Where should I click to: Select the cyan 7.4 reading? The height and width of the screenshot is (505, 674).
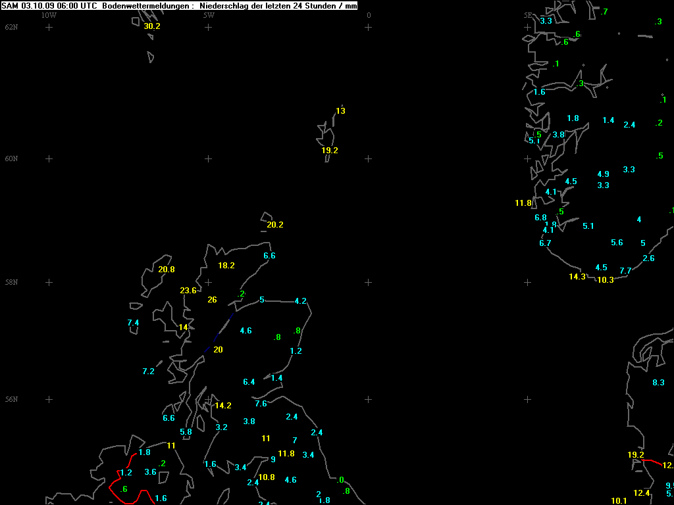(133, 323)
